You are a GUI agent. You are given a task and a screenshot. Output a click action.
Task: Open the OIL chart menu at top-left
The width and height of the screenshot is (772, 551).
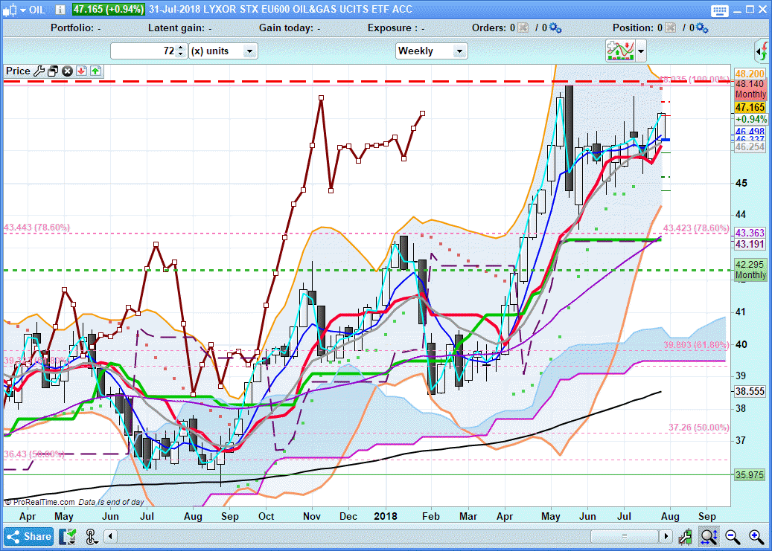coord(22,10)
